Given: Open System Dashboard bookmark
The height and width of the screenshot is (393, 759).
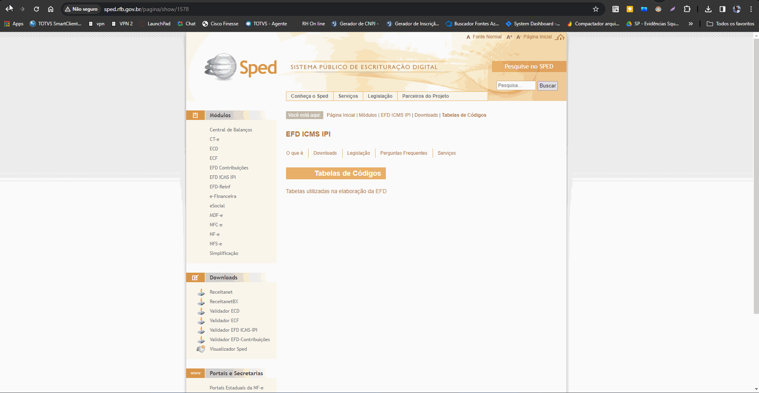Looking at the screenshot, I should pyautogui.click(x=533, y=24).
